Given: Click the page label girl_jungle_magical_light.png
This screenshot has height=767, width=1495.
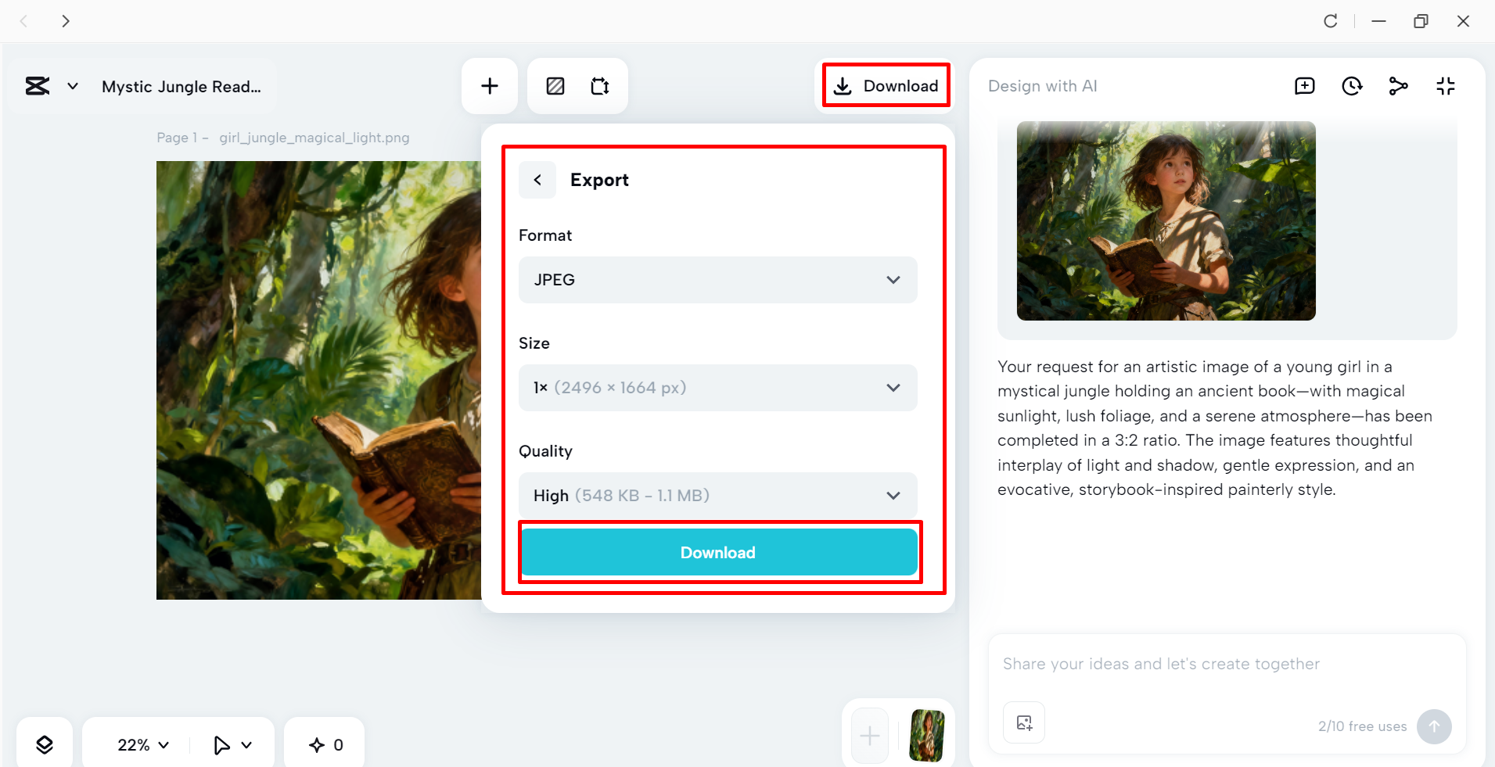Looking at the screenshot, I should click(314, 138).
